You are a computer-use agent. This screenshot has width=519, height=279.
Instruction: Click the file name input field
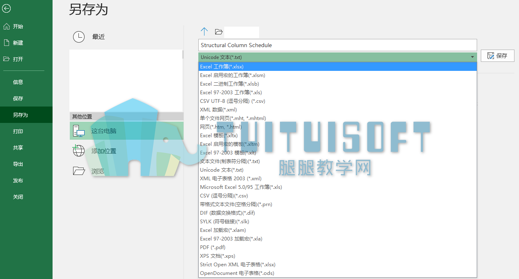[x=338, y=45]
